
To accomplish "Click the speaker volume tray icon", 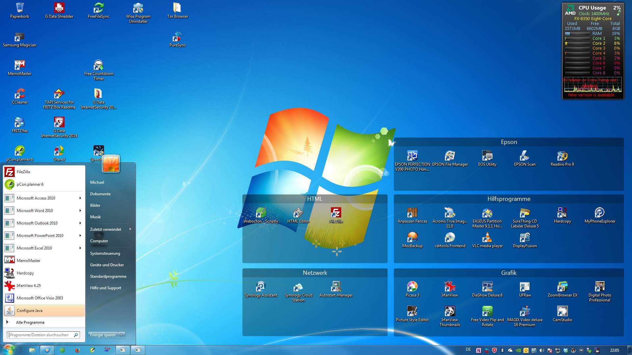I will tap(541, 350).
